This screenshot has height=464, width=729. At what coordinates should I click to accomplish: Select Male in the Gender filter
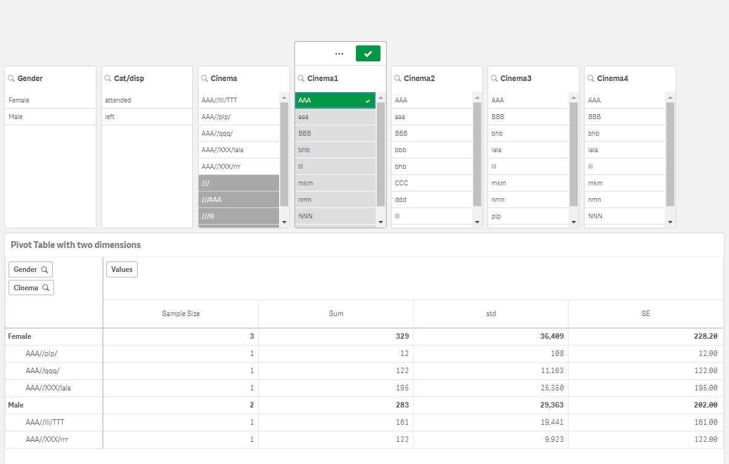(x=50, y=117)
